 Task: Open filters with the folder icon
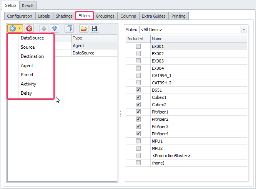click(x=83, y=28)
